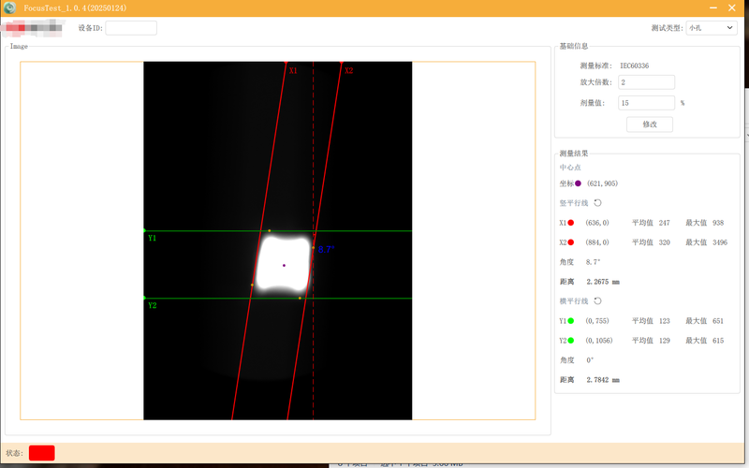Minimize the FocusTest window

click(713, 7)
